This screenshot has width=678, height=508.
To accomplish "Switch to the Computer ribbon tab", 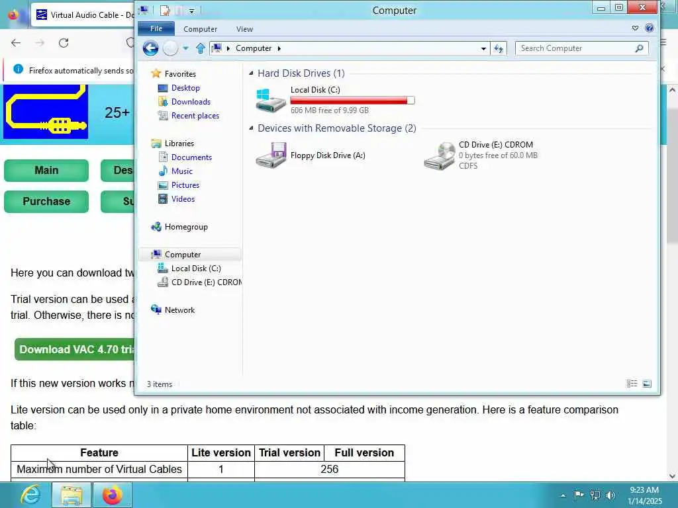I will coord(200,29).
